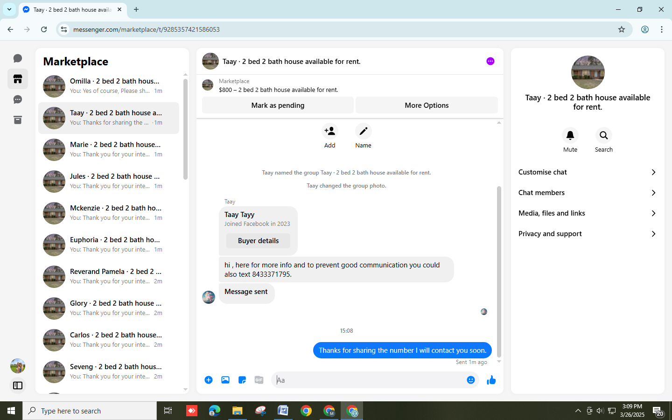Viewport: 672px width, 420px height.
Task: Open Chrome three-dot menu
Action: pos(662,29)
